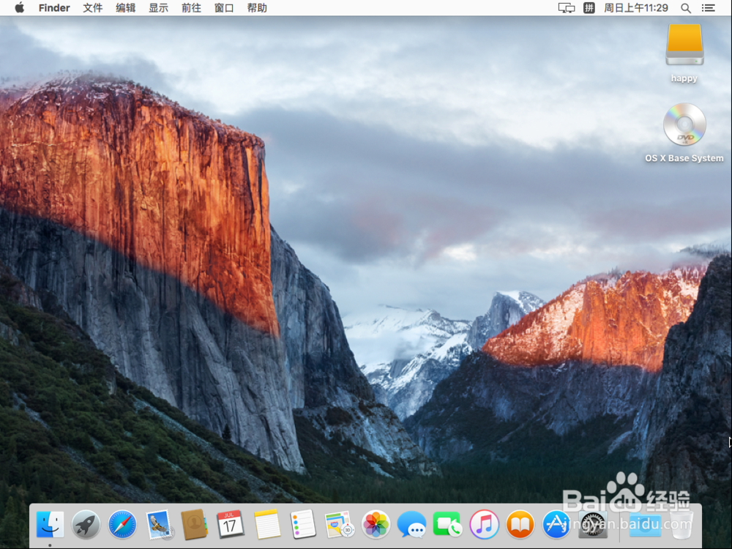The image size is (732, 549).
Task: Open Messages app in Dock
Action: [411, 524]
